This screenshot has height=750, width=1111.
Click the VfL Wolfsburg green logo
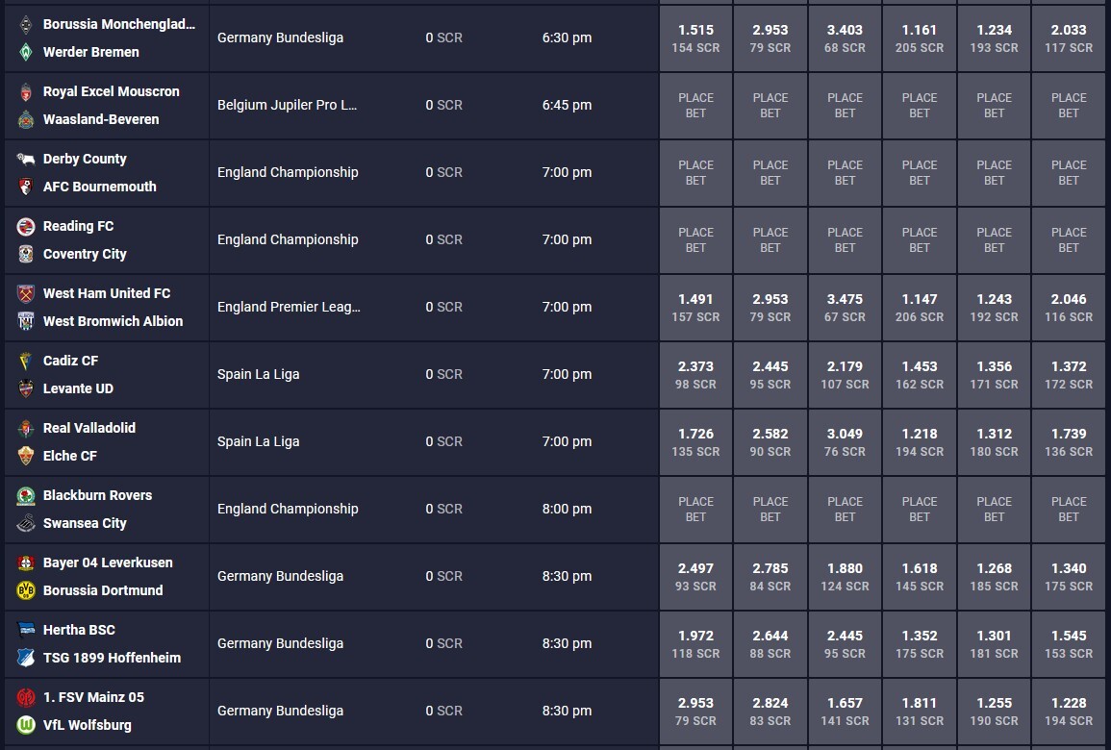tap(26, 724)
